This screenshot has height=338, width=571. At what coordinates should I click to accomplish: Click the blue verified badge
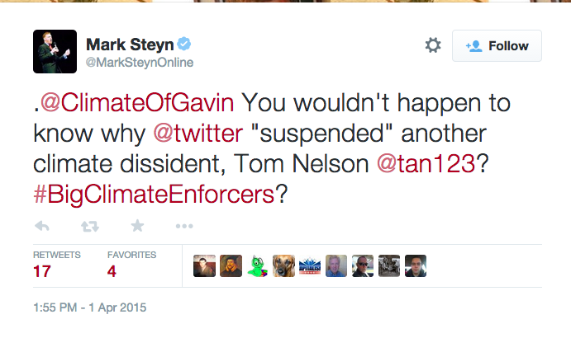pyautogui.click(x=184, y=44)
